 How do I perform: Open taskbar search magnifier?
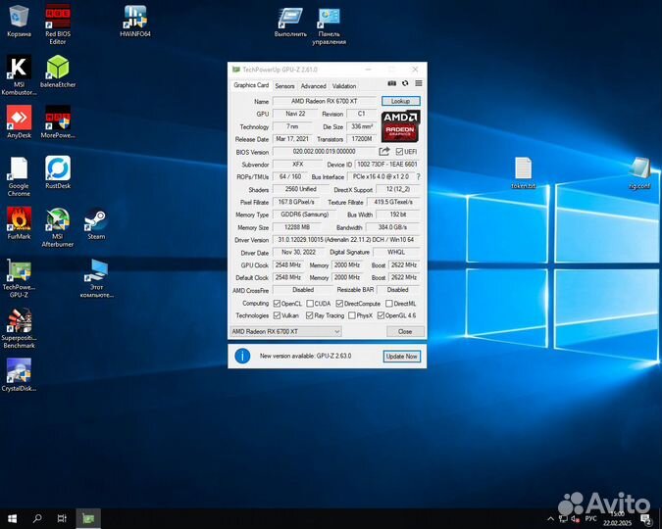point(37,518)
